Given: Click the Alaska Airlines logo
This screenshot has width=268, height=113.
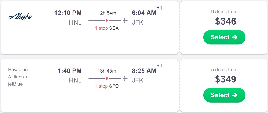Looking at the screenshot, I should click(20, 17).
